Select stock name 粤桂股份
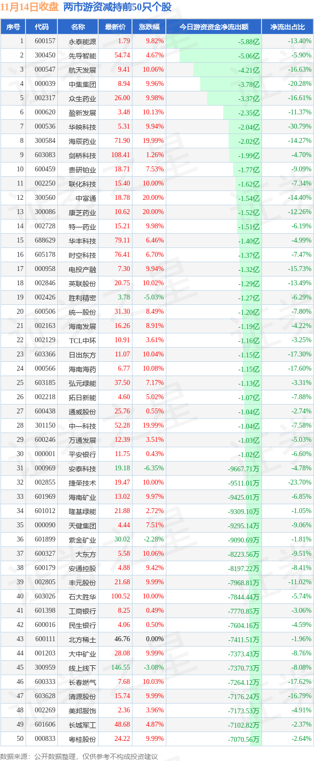Screen dimensions: 314x761 point(82,739)
